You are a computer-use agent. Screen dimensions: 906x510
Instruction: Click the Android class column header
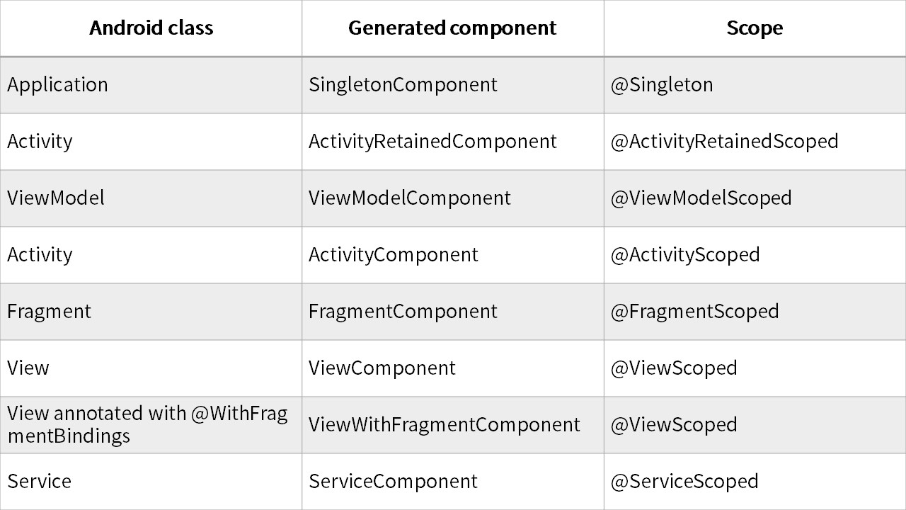coord(151,28)
